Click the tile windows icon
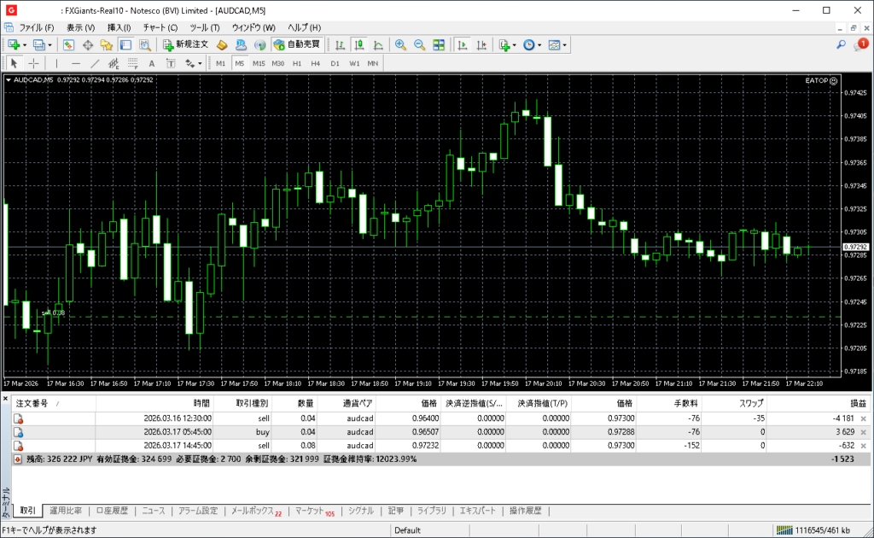 coord(439,44)
